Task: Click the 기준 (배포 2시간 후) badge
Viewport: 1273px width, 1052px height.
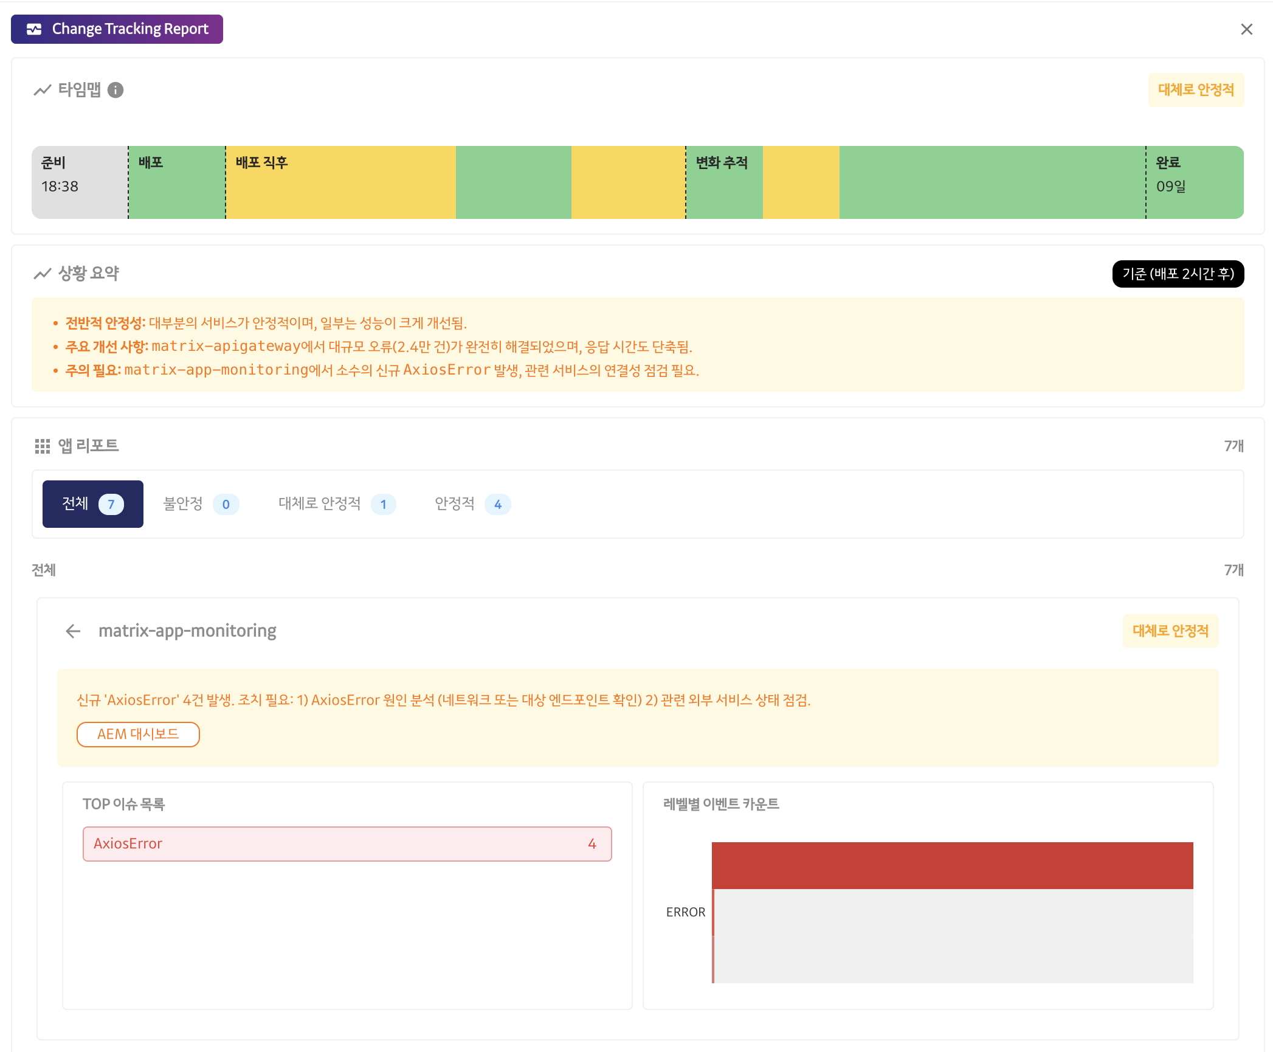Action: (1178, 274)
